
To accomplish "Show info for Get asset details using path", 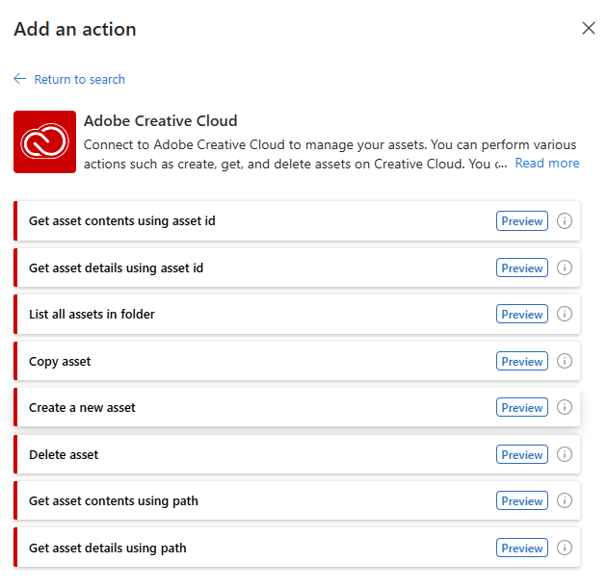I will (564, 548).
